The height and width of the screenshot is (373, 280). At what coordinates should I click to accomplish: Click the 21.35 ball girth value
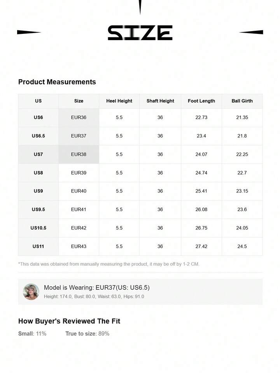[x=242, y=117]
